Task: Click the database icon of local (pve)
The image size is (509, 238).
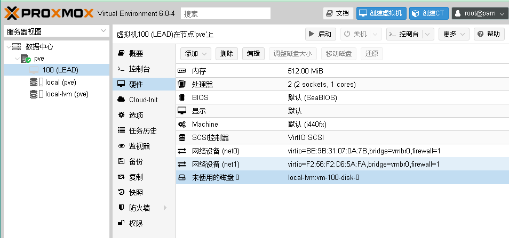Action: click(34, 82)
